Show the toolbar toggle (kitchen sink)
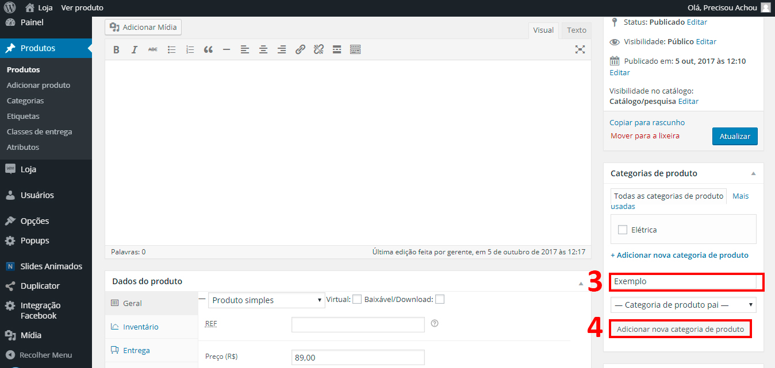 click(x=355, y=50)
